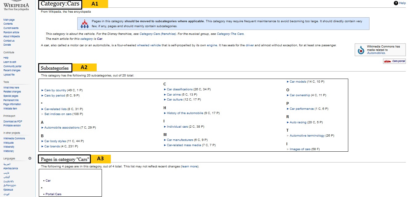Expand the Car brands subcategory arrow
Image resolution: width=408 pixels, height=197 pixels.
pos(42,146)
